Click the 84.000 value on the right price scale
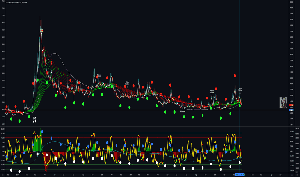The height and width of the screenshot is (177, 300). pyautogui.click(x=291, y=14)
